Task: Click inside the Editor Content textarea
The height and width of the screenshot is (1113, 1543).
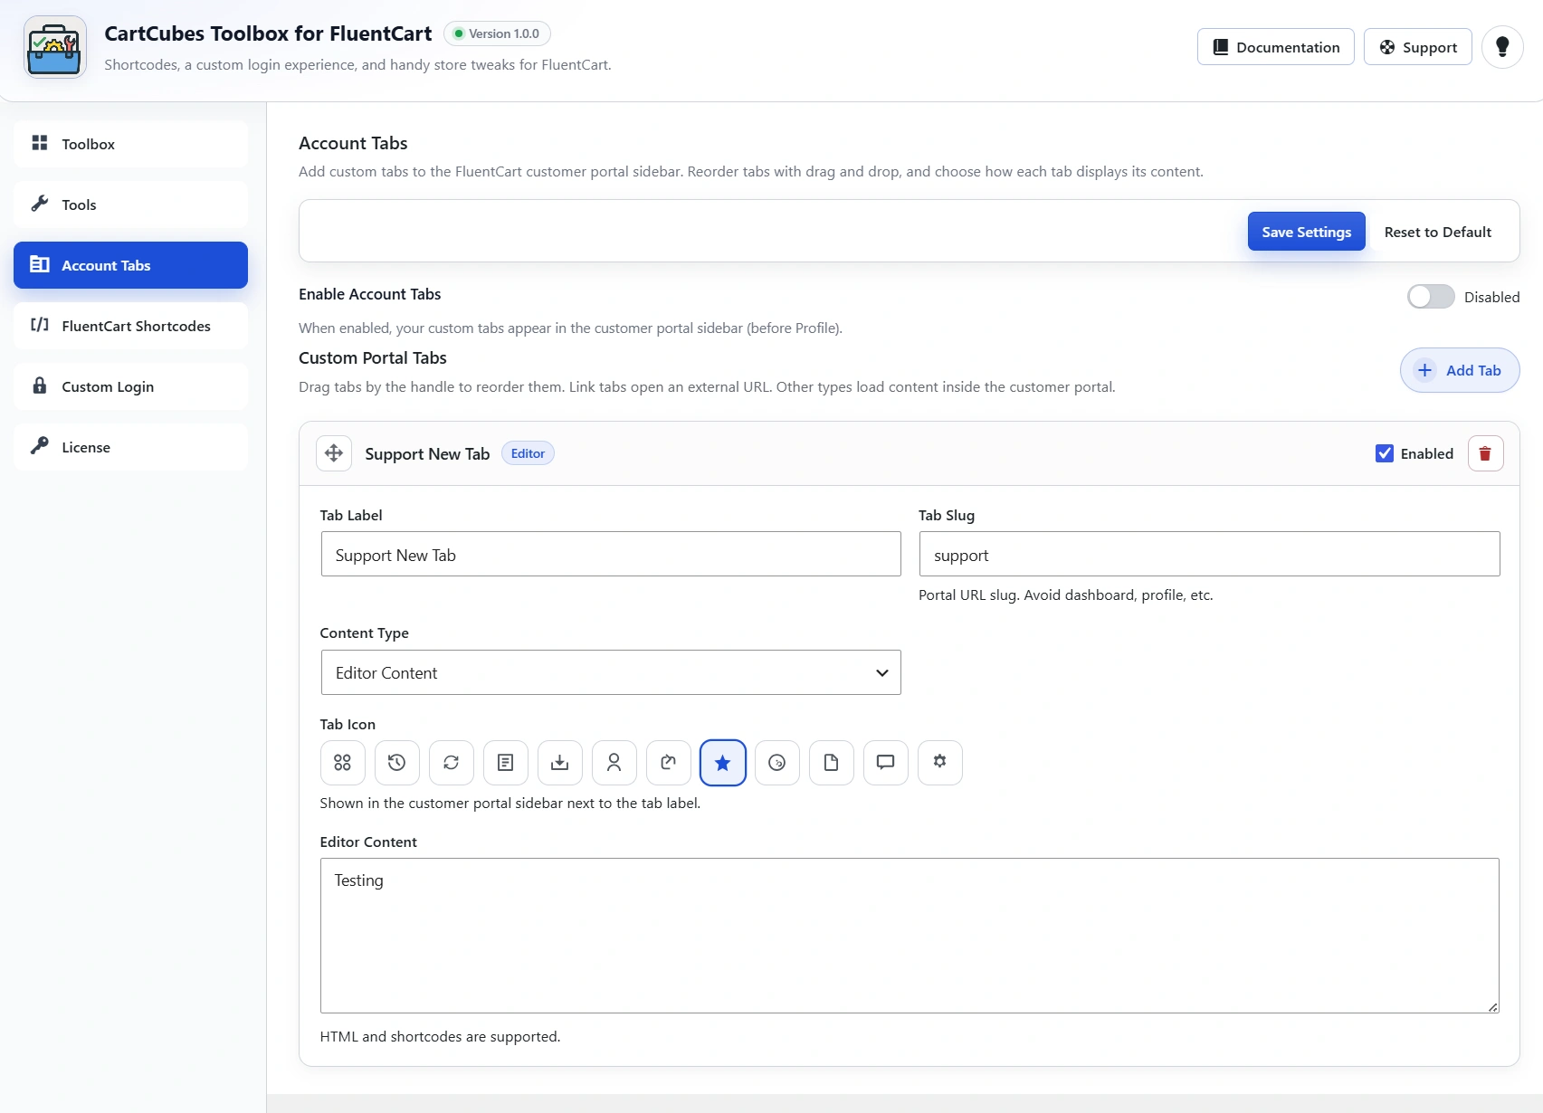Action: 910,936
